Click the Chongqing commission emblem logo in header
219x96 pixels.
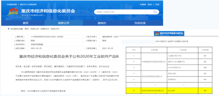click(13, 12)
